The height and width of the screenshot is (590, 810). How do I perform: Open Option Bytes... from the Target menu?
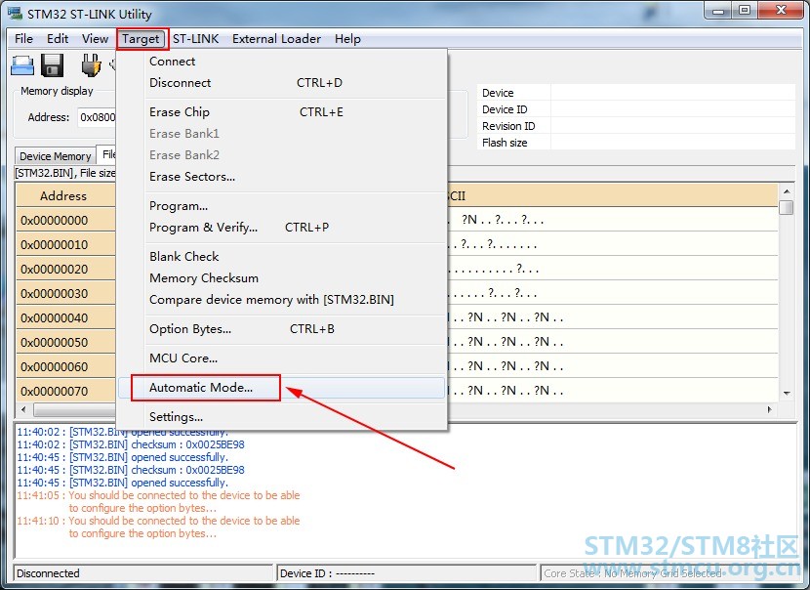click(x=282, y=329)
